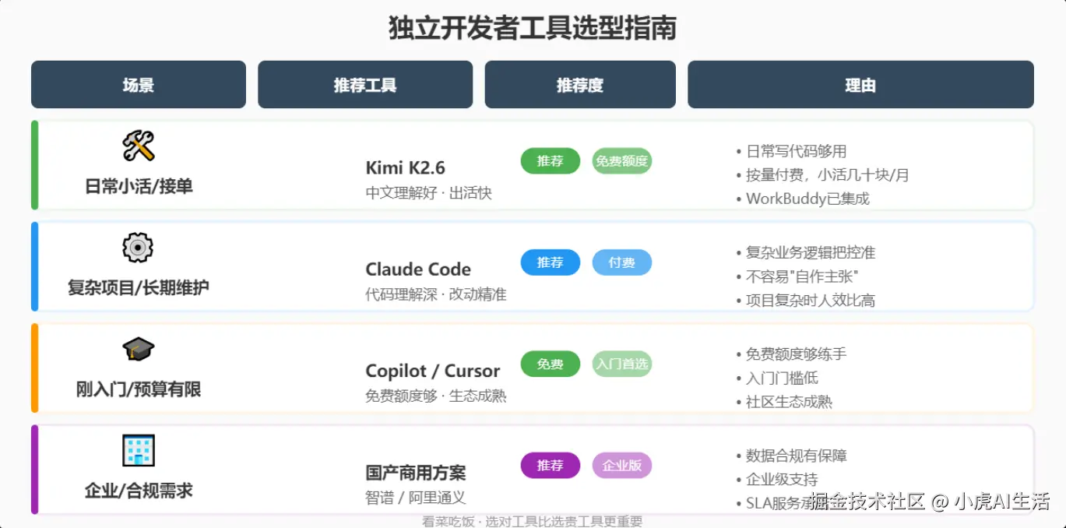Click the 企业/合规需求 label

click(139, 491)
